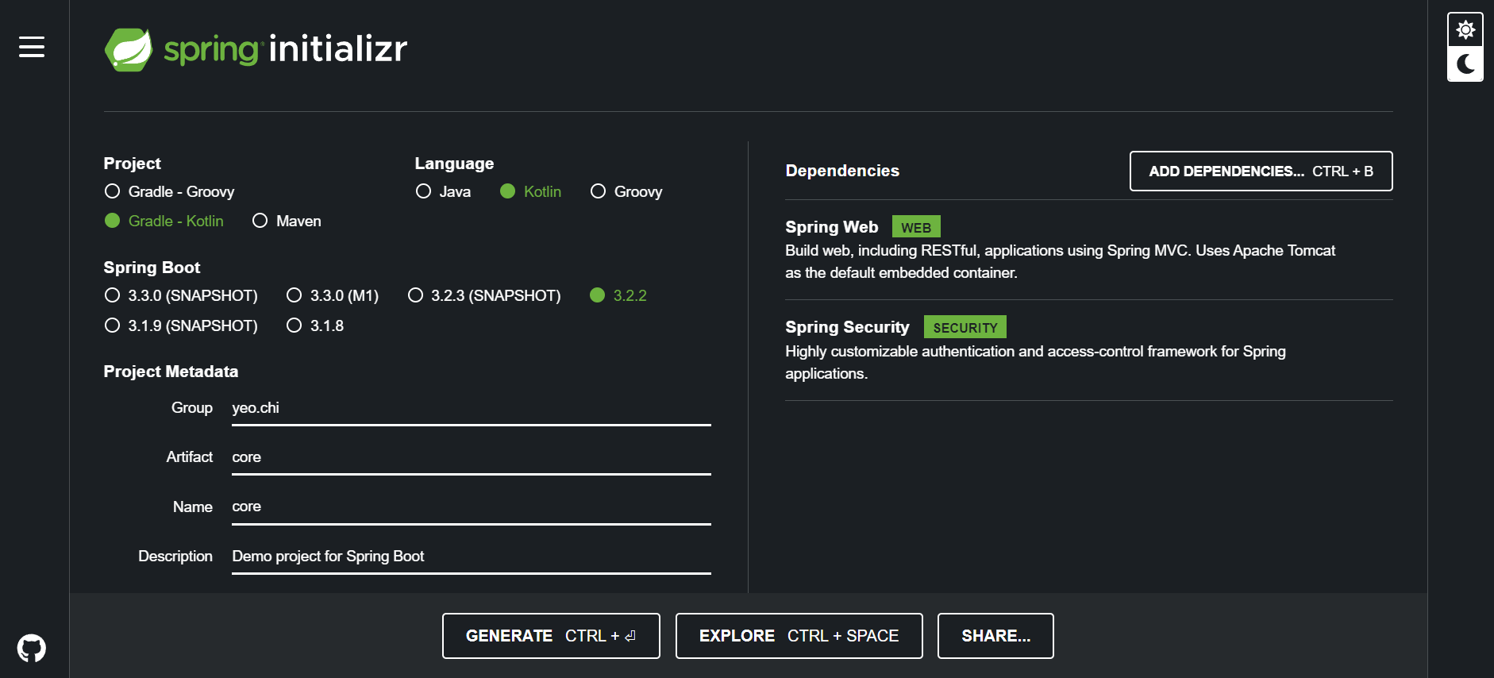The height and width of the screenshot is (678, 1494).
Task: Select Spring Boot 3.1.9 (SNAPSHOT)
Action: coord(181,326)
